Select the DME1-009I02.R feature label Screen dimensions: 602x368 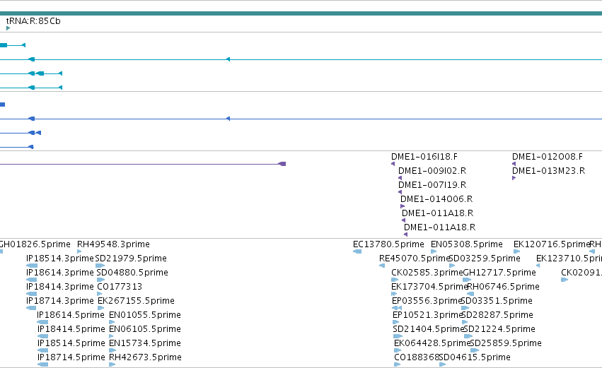tap(432, 171)
